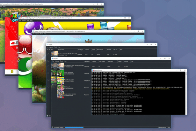Image resolution: width=196 pixels, height=131 pixels.
Task: Sort by Developer column in front Ryujinx window
Action: 87,61
